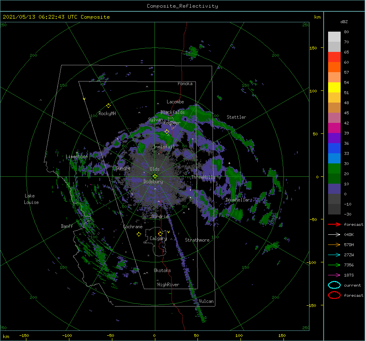The height and width of the screenshot is (341, 365).
Task: Click the Limestone label
Action: coord(77,157)
